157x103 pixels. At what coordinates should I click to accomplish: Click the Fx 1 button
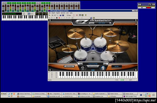[37, 14]
